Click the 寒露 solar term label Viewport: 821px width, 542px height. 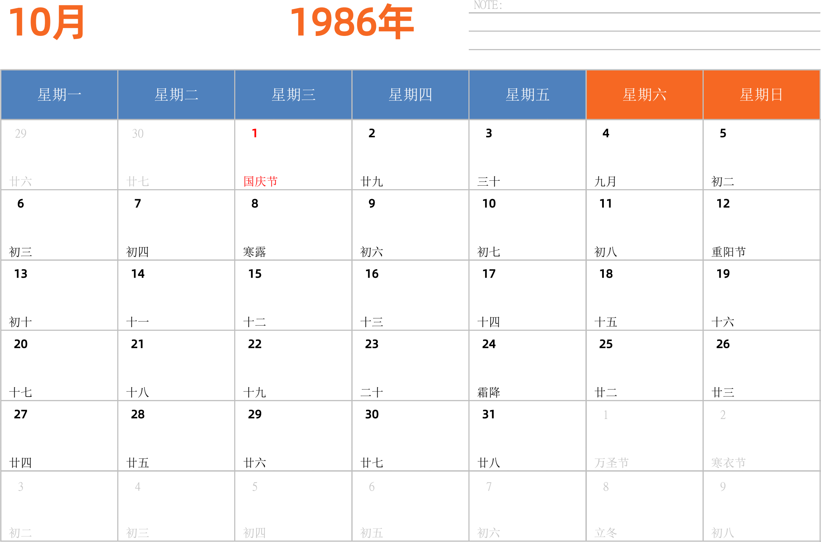(x=254, y=252)
